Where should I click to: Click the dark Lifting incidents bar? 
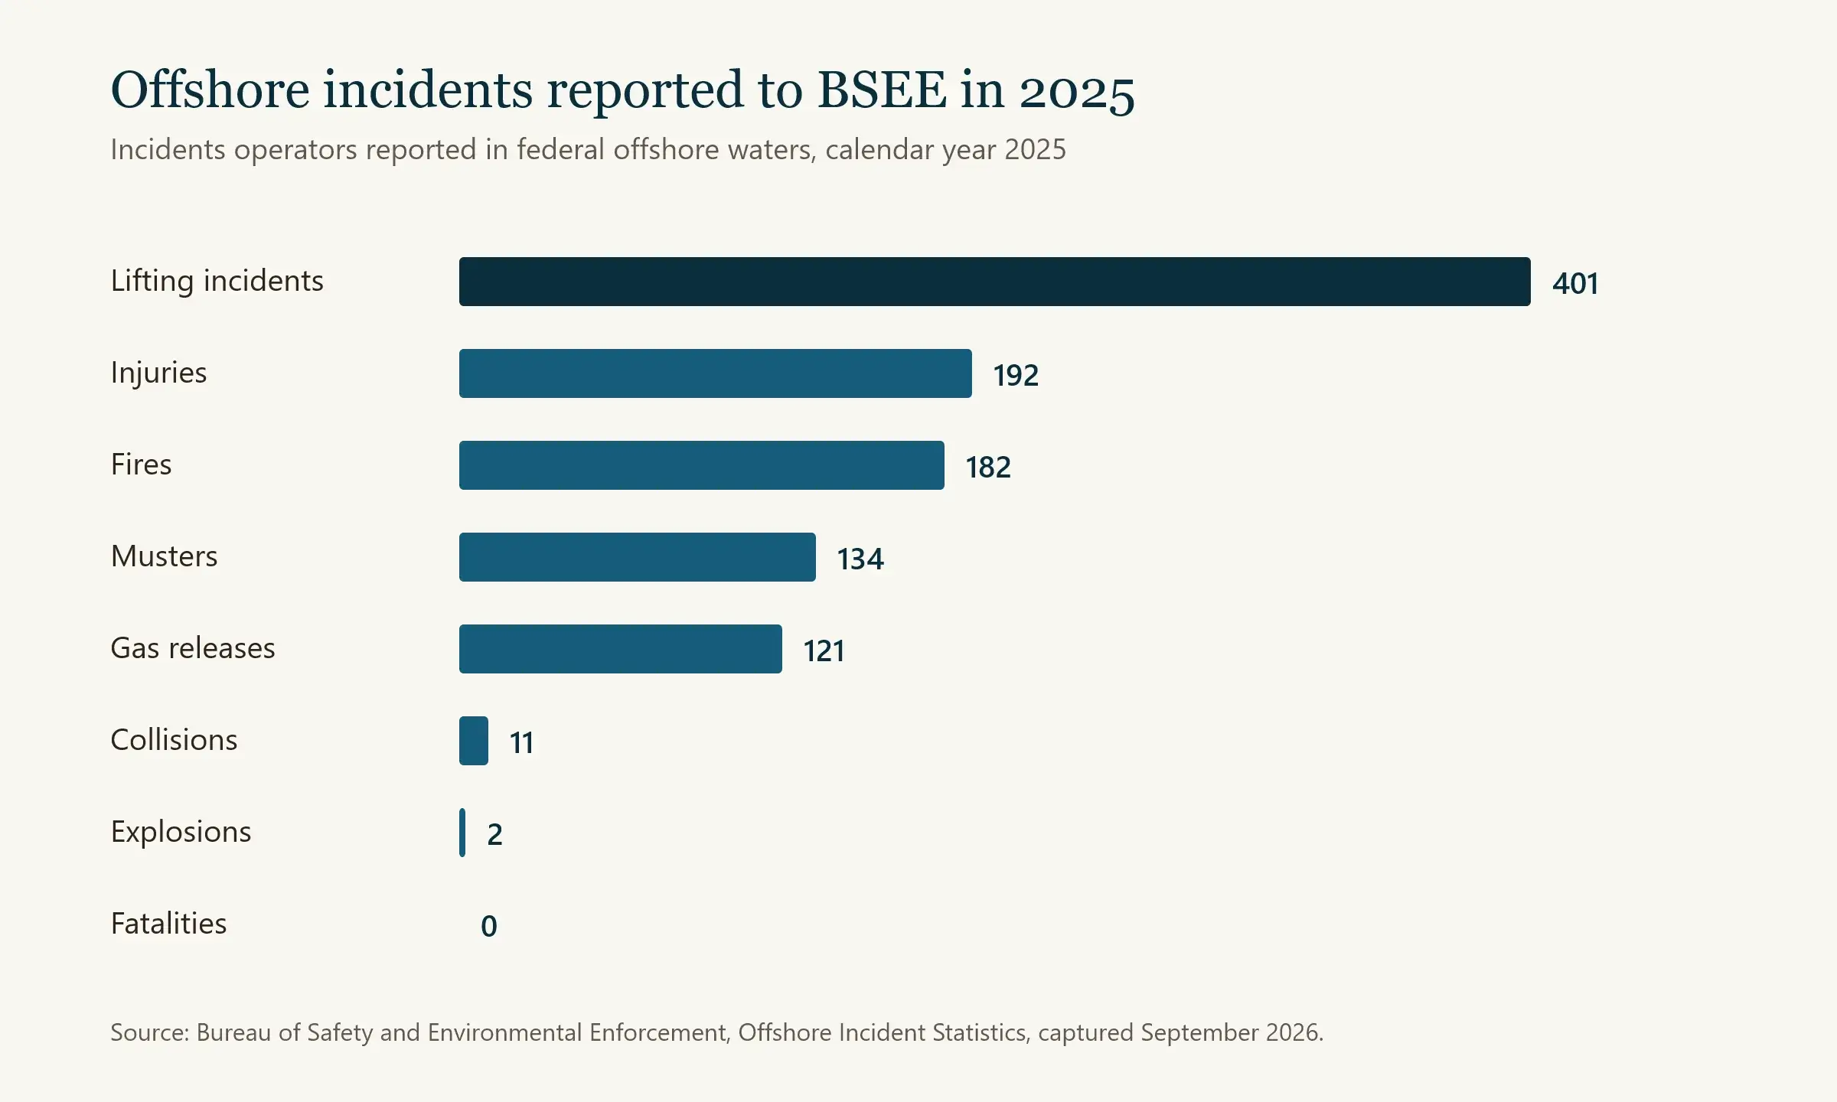995,282
